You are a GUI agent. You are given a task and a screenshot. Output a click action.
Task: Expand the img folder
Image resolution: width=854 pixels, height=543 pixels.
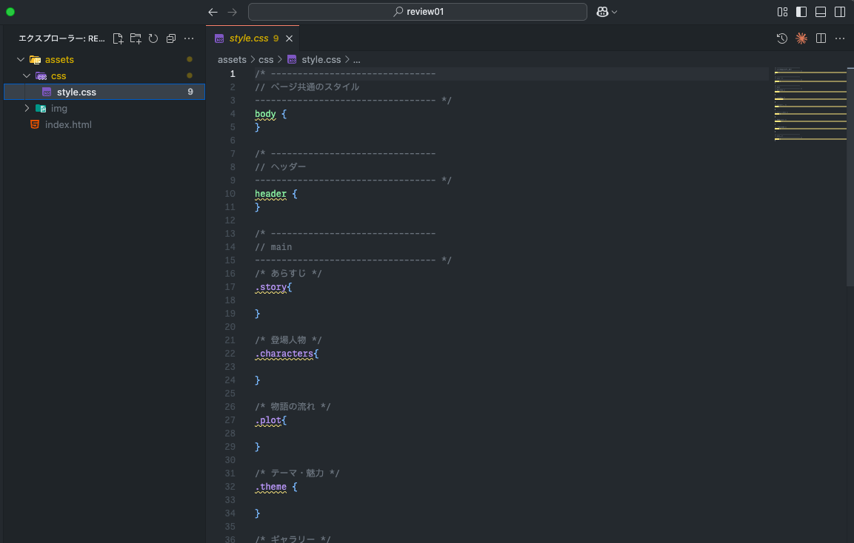click(x=27, y=108)
